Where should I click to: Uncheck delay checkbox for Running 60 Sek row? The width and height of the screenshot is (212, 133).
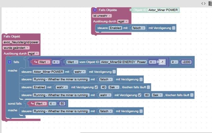pyautogui.click(x=140, y=95)
